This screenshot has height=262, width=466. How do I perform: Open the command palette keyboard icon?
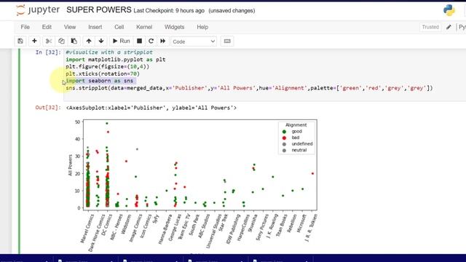[x=227, y=41]
